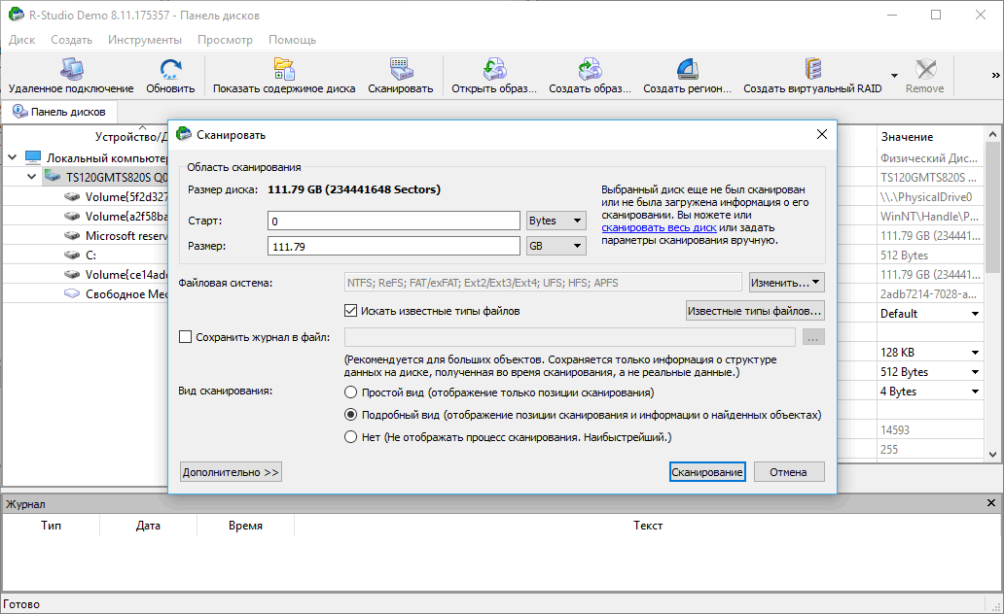Click the Volume{a2f58ba partition icon
The width and height of the screenshot is (1004, 614).
pos(72,217)
